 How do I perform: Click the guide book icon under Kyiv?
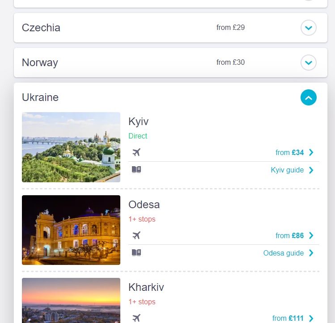pyautogui.click(x=136, y=170)
